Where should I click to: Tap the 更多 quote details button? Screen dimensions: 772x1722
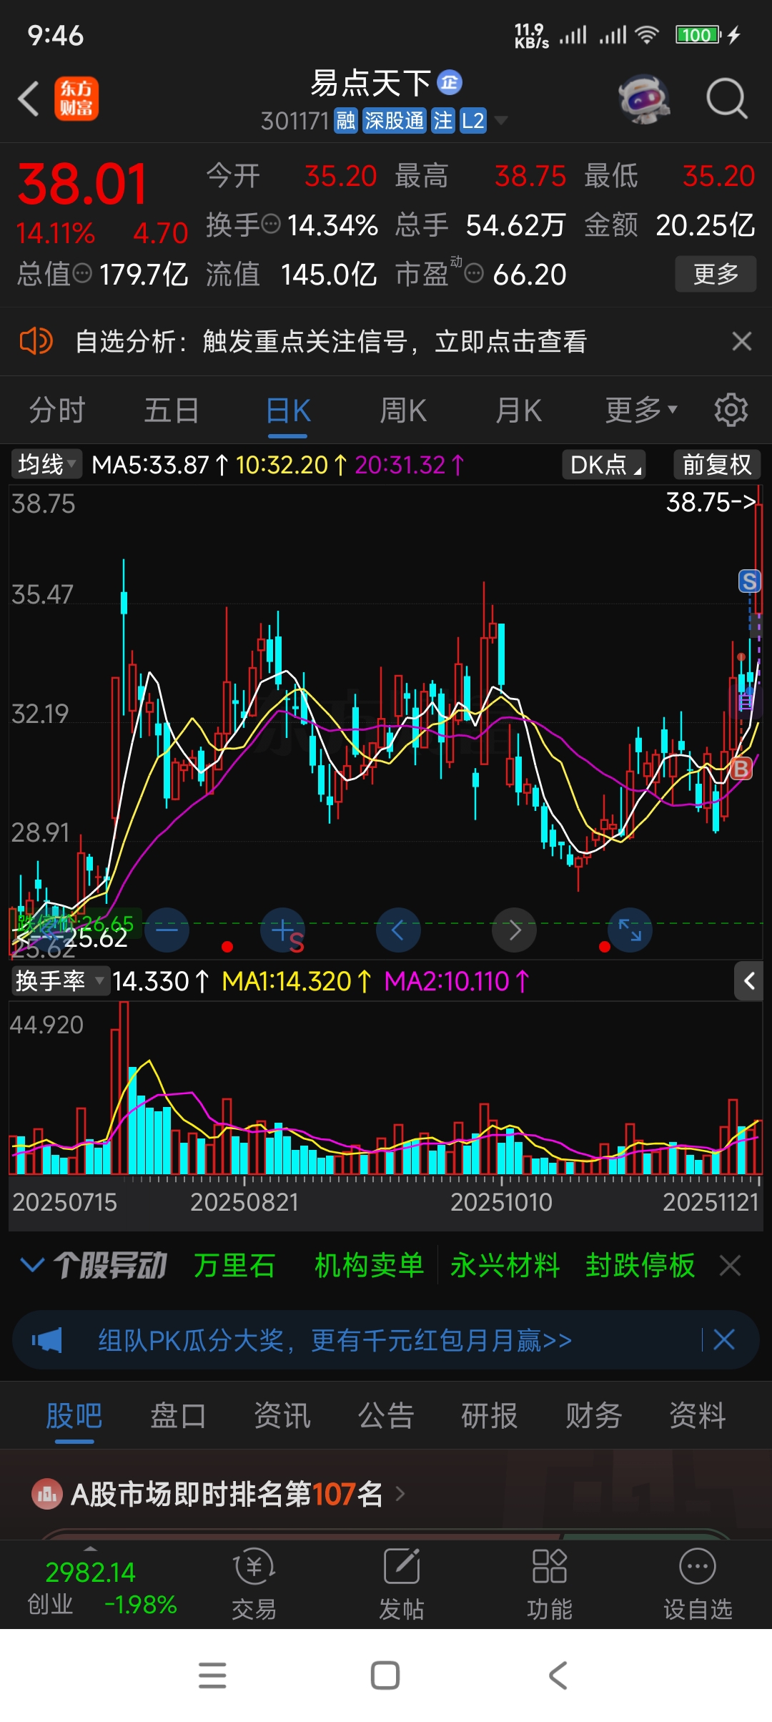point(716,274)
